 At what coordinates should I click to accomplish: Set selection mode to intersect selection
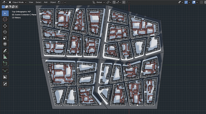(x=16, y=7)
